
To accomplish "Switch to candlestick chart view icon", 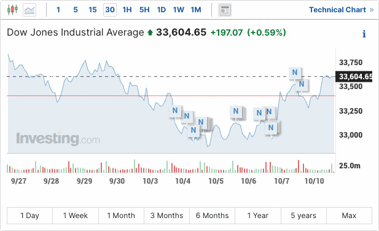I will [12, 10].
